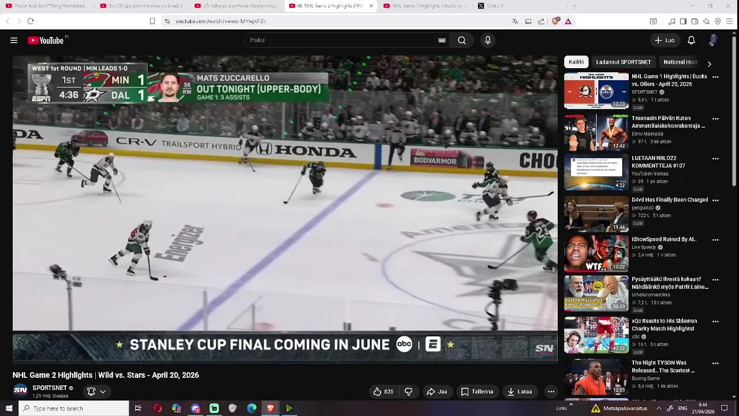
Task: Open options menu for NHL Game 1 Highlights
Action: click(x=715, y=77)
